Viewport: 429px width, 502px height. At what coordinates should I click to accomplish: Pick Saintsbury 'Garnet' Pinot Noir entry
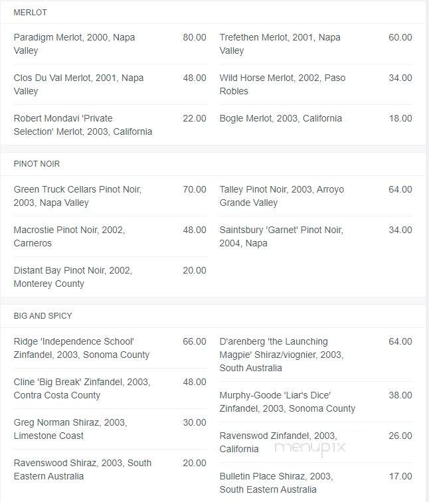pyautogui.click(x=315, y=236)
